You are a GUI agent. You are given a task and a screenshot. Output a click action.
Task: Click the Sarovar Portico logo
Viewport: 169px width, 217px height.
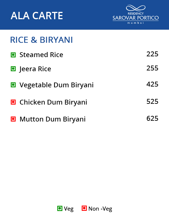tap(135, 14)
